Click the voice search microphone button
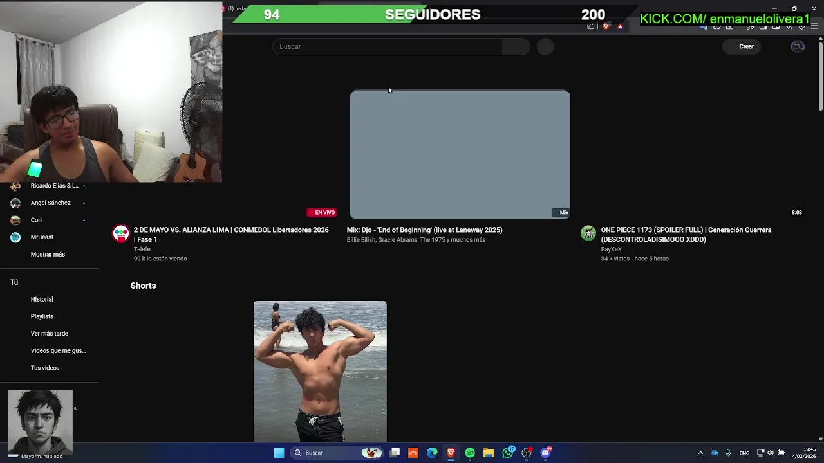This screenshot has width=824, height=463. (545, 46)
